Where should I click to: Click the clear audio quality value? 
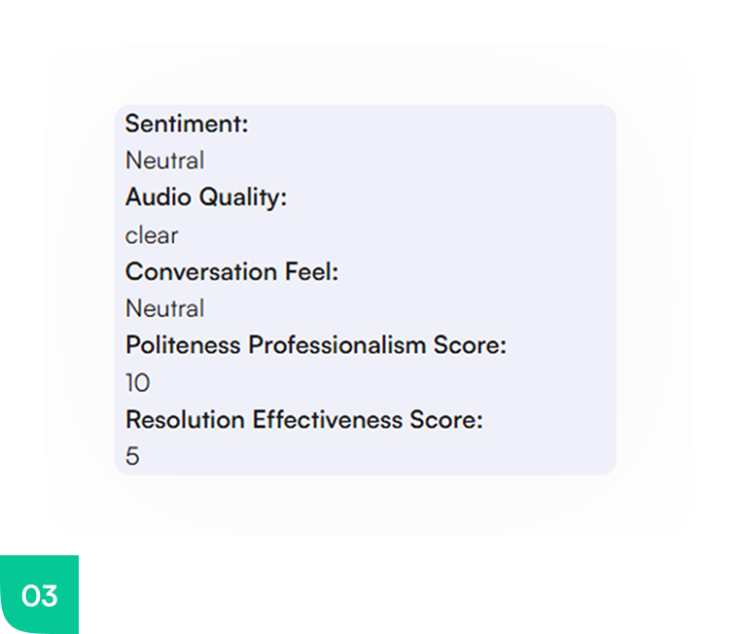click(152, 235)
